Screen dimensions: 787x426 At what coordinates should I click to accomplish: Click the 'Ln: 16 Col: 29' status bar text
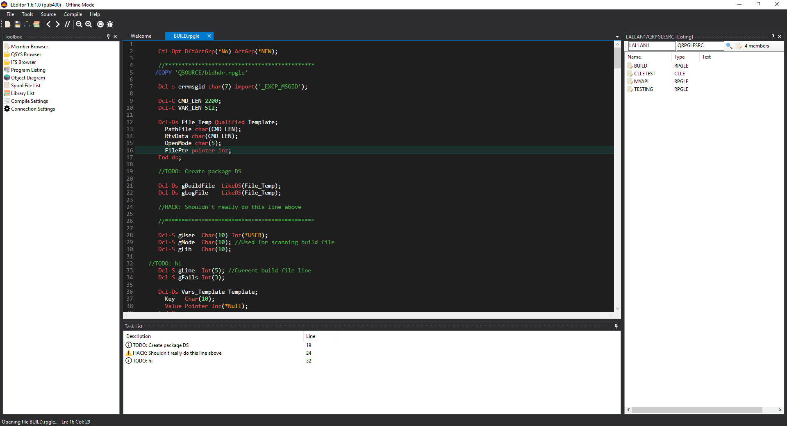(76, 422)
